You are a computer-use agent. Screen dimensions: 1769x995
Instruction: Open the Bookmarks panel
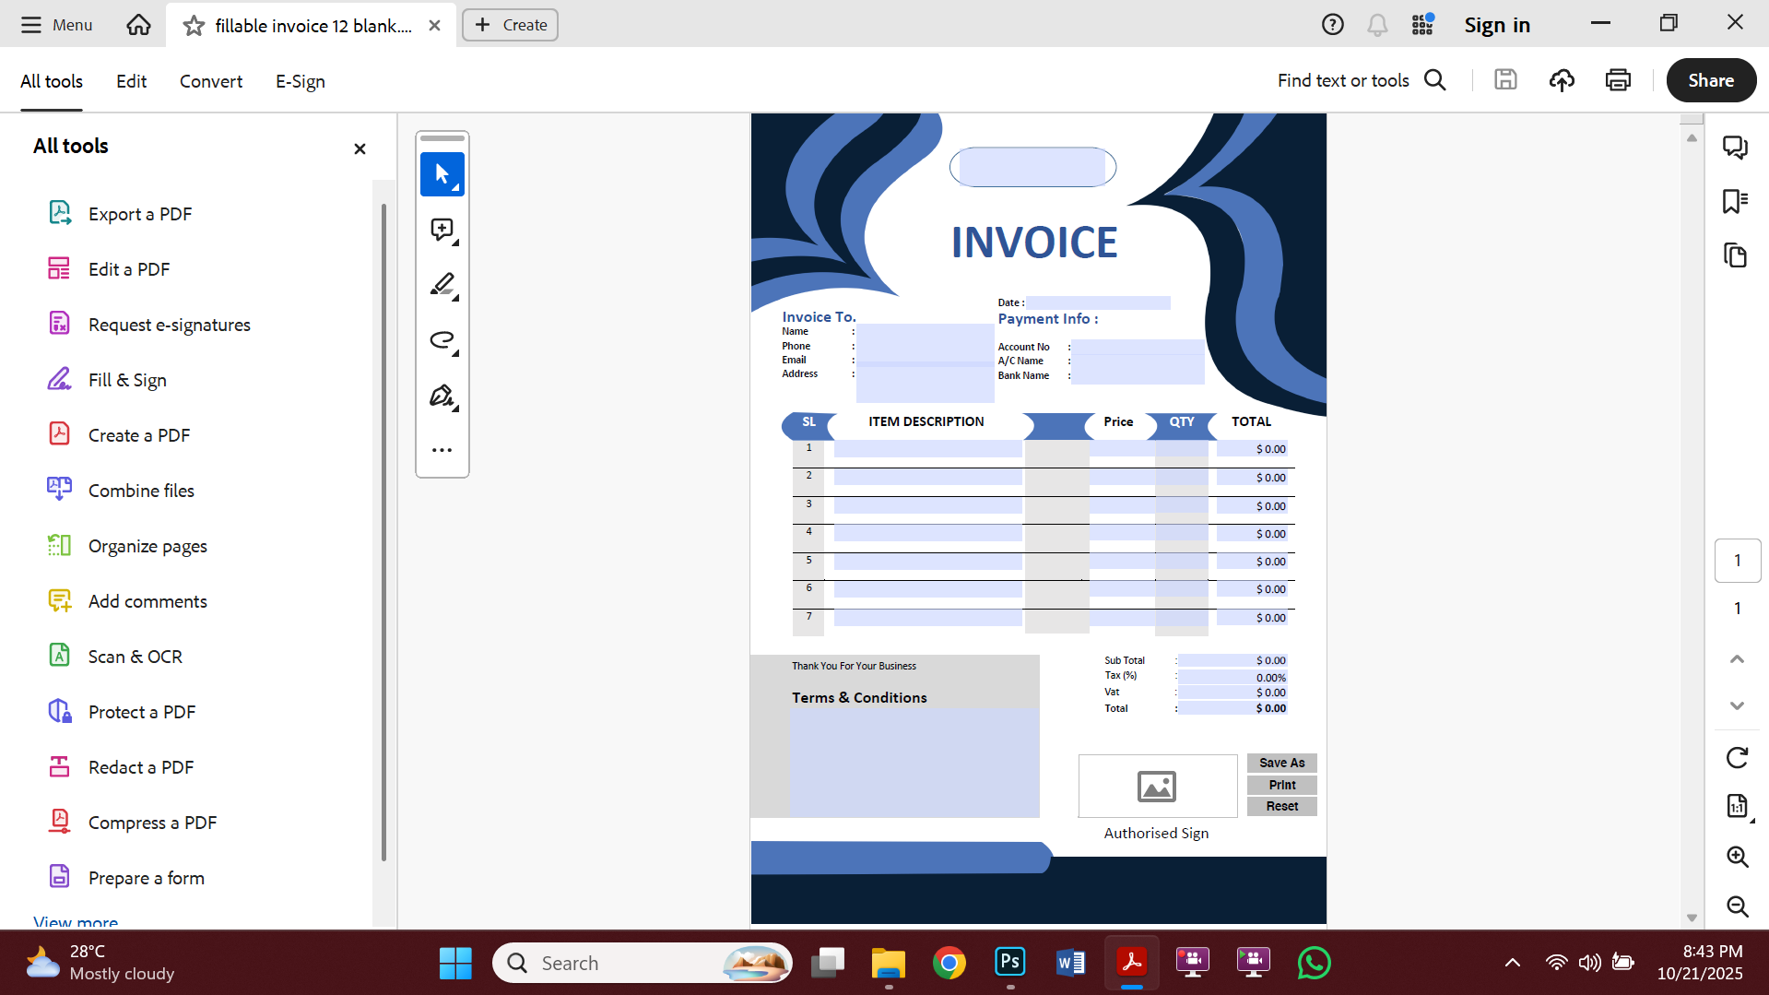tap(1736, 201)
